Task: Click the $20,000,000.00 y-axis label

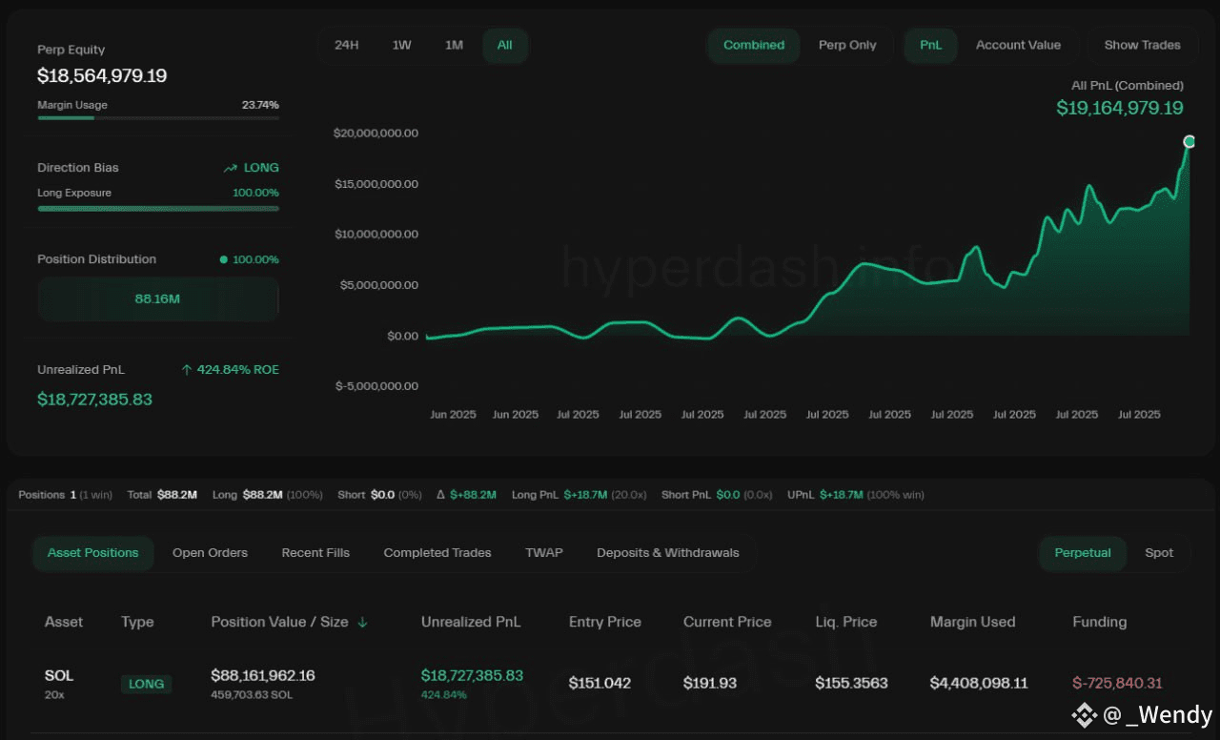Action: tap(376, 134)
